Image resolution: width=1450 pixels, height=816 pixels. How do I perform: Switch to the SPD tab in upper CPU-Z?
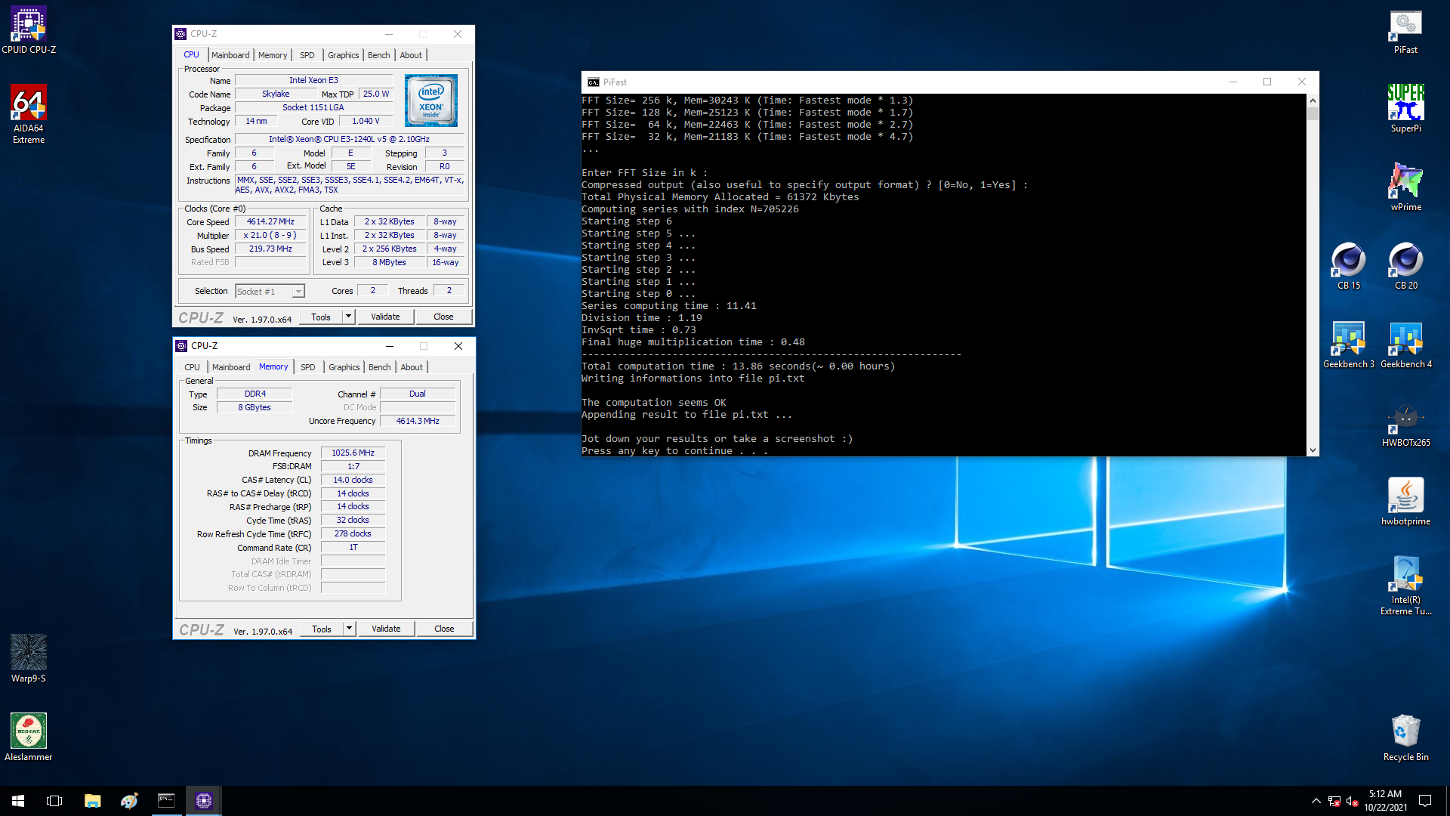307,55
